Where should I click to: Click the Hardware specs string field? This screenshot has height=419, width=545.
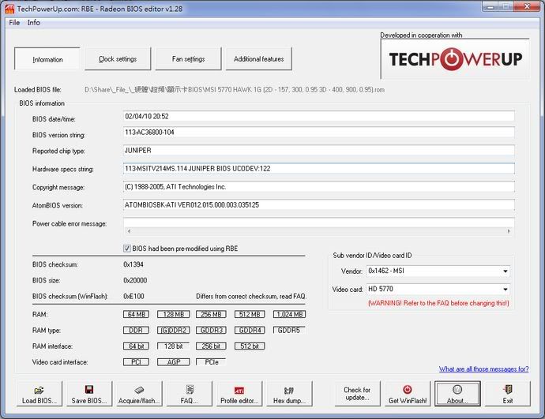click(x=319, y=168)
